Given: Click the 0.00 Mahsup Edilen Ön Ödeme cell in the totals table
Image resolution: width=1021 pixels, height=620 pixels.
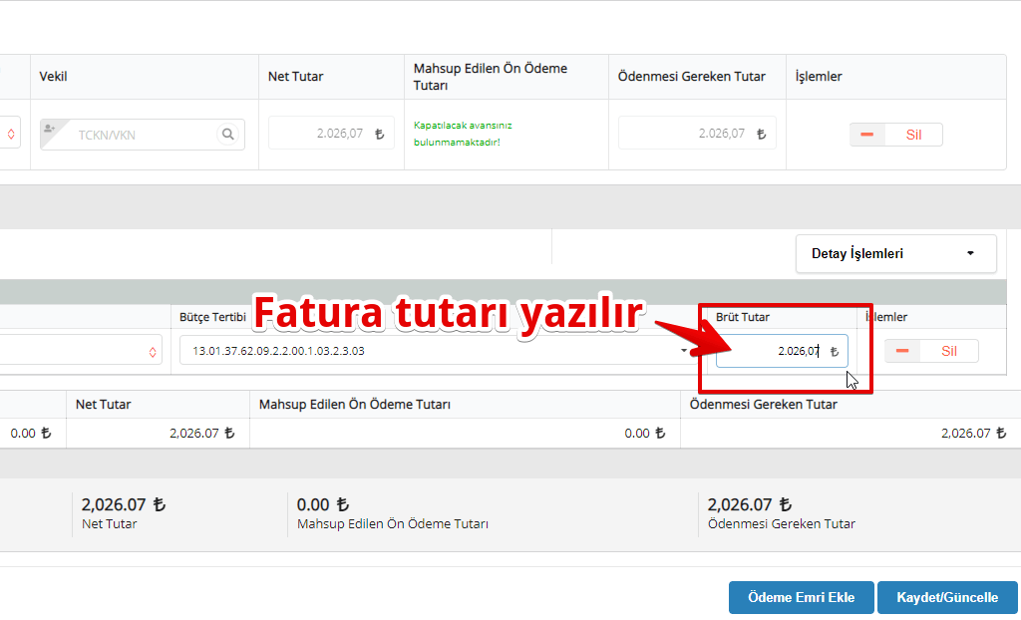Looking at the screenshot, I should point(465,433).
